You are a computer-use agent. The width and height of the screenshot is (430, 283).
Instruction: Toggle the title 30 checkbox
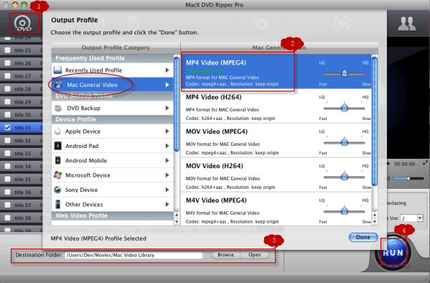(8, 115)
